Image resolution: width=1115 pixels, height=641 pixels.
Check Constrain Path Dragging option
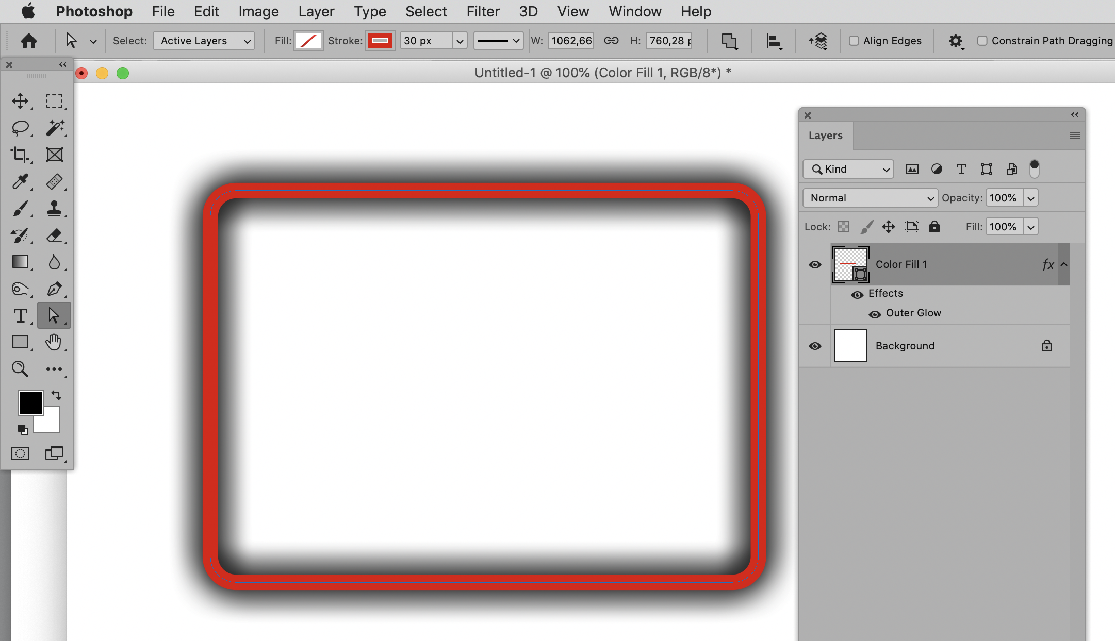(982, 41)
